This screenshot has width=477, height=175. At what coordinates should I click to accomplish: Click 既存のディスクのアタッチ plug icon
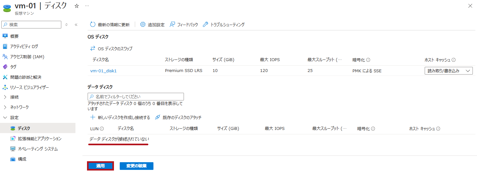[x=158, y=117]
